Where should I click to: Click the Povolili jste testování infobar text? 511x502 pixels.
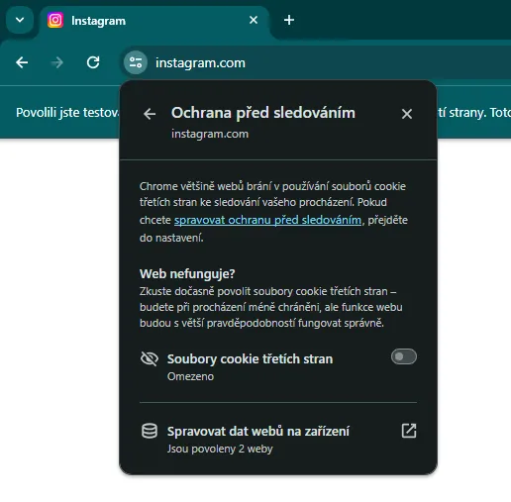[67, 113]
